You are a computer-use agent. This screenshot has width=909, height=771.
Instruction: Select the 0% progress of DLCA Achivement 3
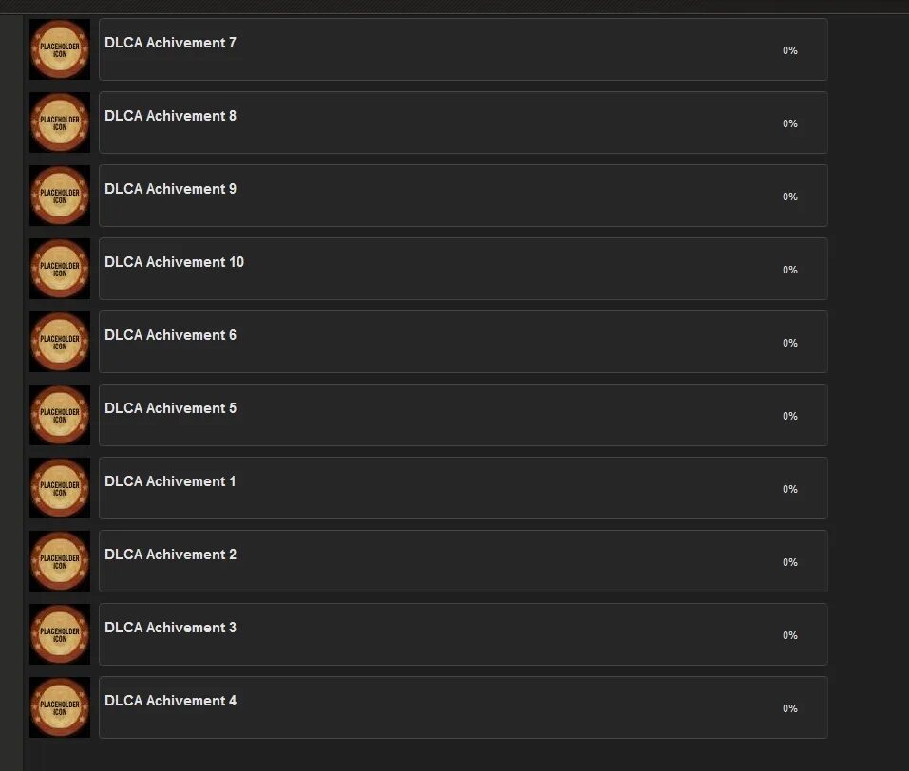(x=790, y=635)
